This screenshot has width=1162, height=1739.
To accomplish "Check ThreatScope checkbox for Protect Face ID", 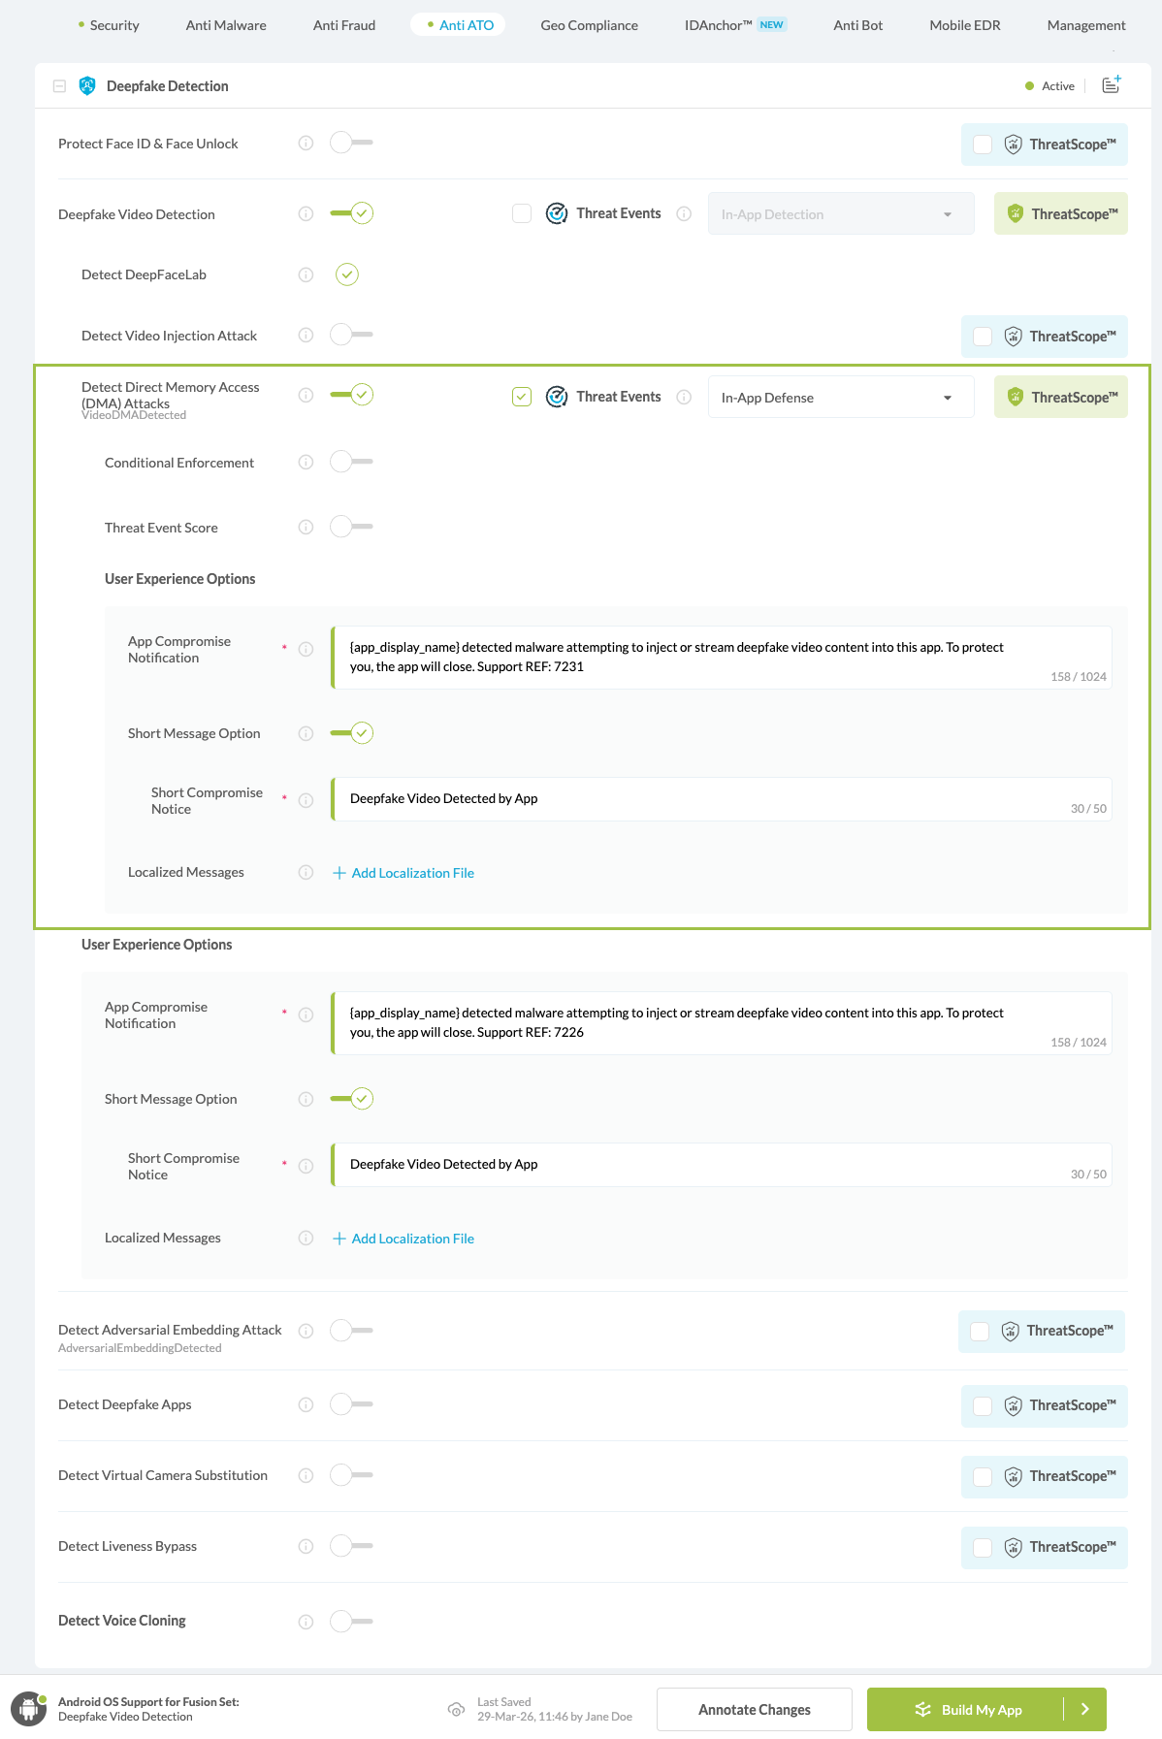I will tap(983, 145).
